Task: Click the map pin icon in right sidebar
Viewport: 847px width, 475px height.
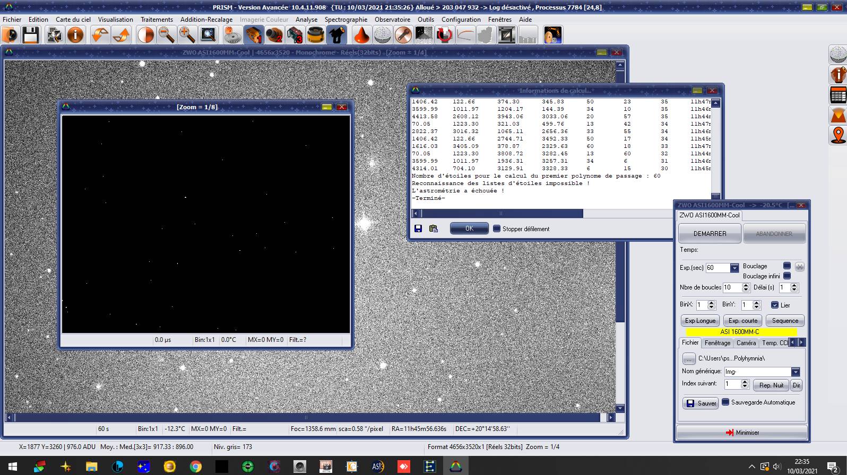Action: (838, 135)
